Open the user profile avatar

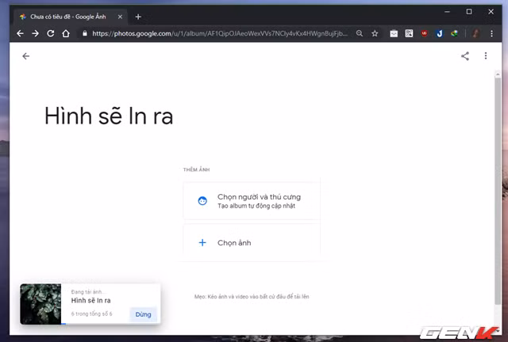476,33
